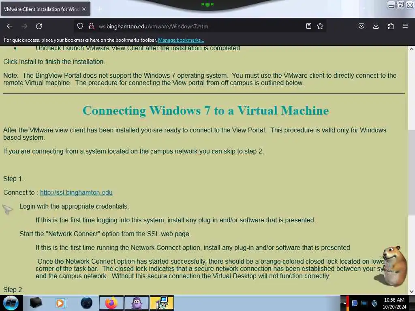
Task: Click the page scrollbar up arrow
Action: (411, 49)
